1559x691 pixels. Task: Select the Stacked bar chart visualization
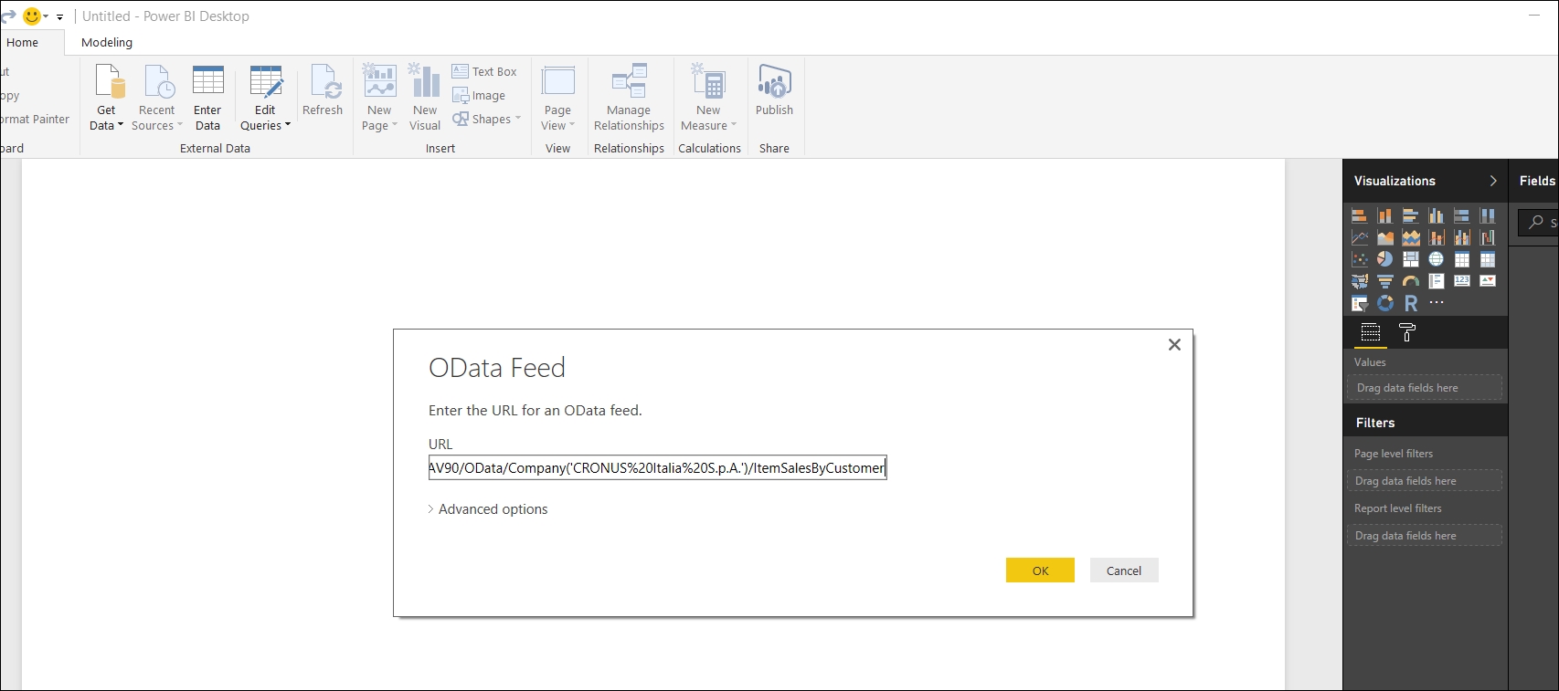tap(1359, 215)
